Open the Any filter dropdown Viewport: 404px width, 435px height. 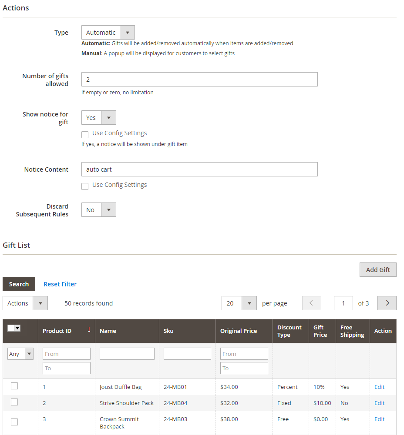click(20, 354)
